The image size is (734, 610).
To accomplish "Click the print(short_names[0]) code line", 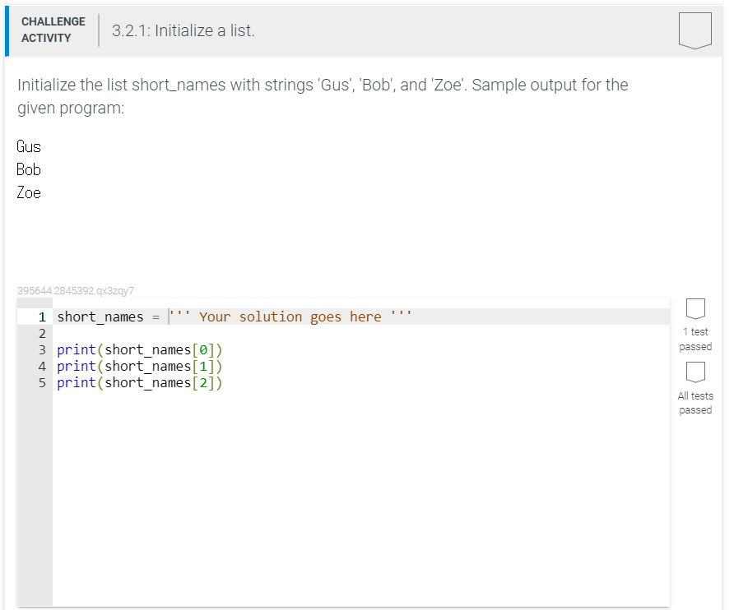I will [x=140, y=350].
